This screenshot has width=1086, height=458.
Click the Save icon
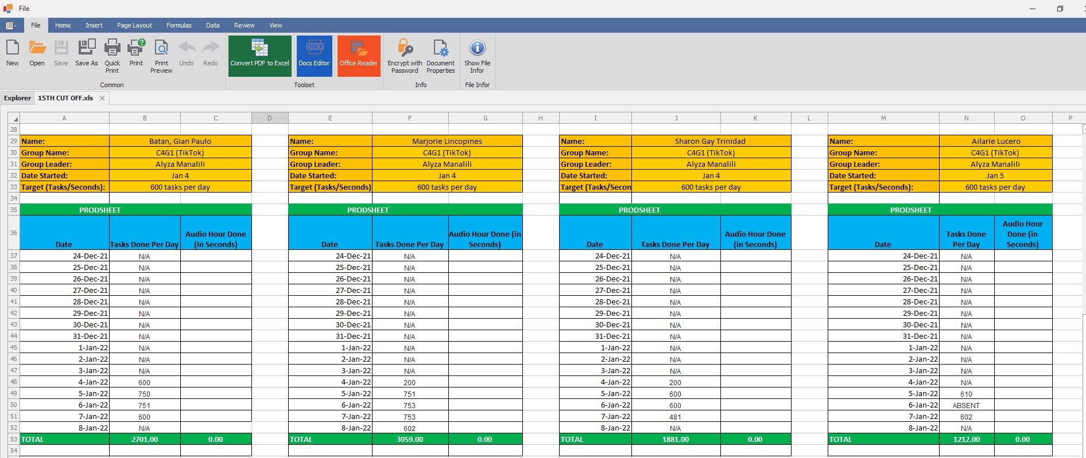click(61, 48)
